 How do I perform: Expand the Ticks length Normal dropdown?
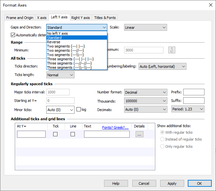pyautogui.click(x=60, y=75)
